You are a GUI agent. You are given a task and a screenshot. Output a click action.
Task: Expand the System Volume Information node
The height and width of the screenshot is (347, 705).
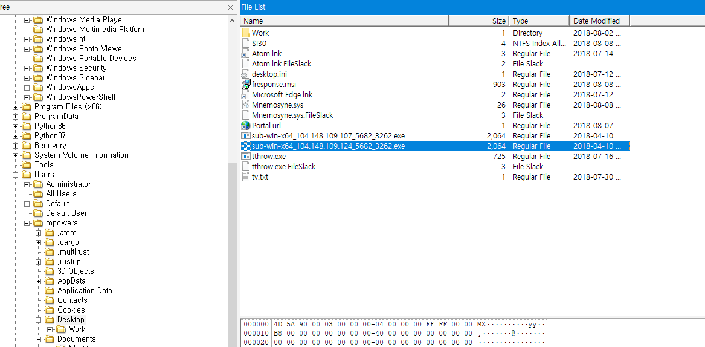point(15,155)
